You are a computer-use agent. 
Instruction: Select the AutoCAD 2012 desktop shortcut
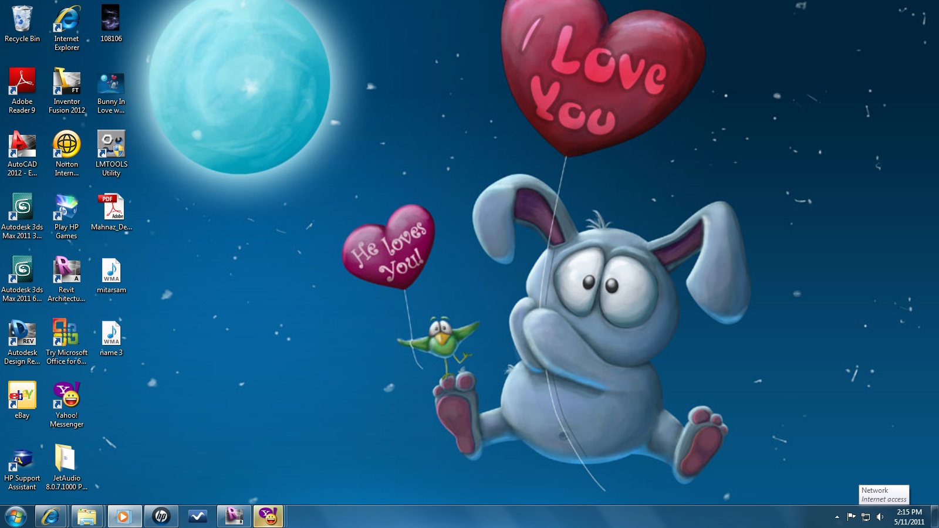(x=22, y=145)
